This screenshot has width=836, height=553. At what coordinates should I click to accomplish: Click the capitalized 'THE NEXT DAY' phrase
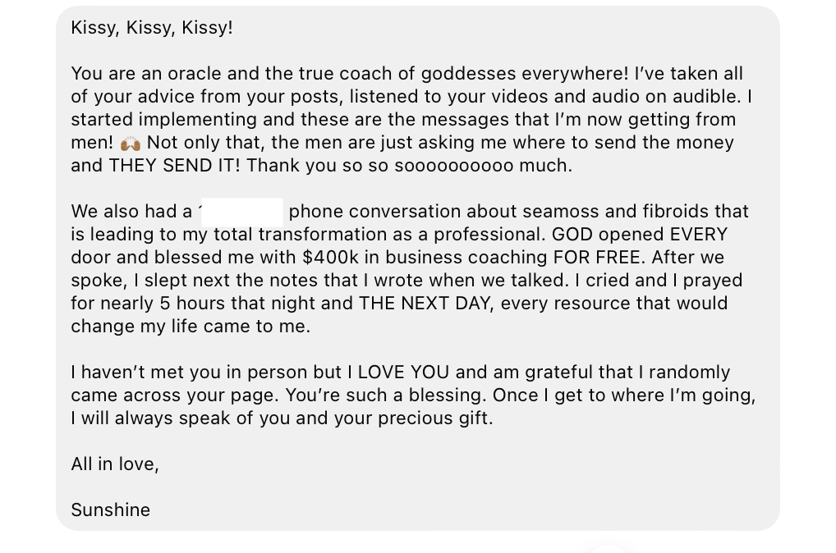click(x=426, y=304)
